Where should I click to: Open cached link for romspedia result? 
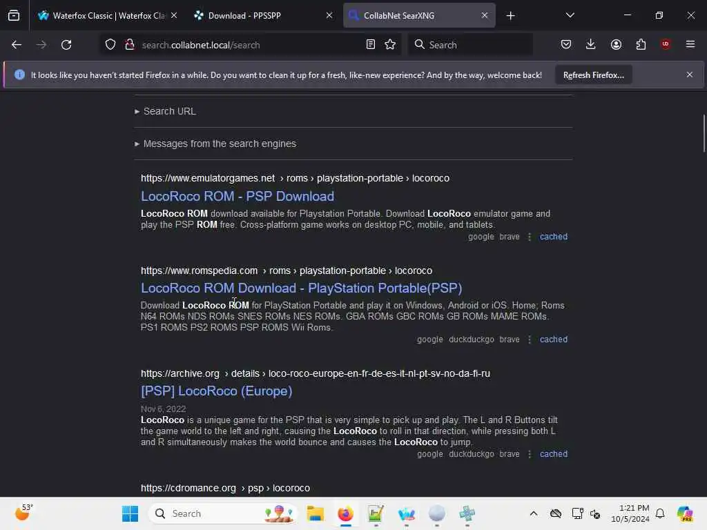point(554,340)
